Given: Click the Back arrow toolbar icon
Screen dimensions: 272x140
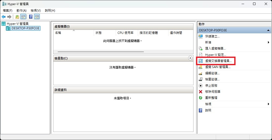Looking at the screenshot, I should coord(4,17).
